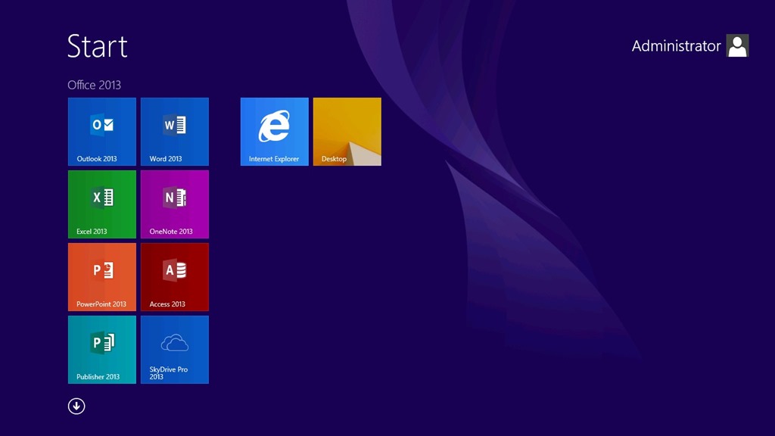Launch the Internet Explorer tile
The width and height of the screenshot is (775, 436).
(x=274, y=132)
